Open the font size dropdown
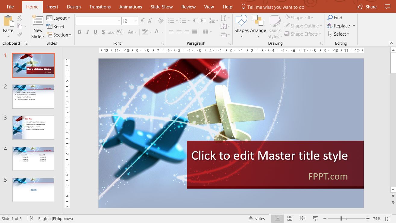 tap(136, 21)
